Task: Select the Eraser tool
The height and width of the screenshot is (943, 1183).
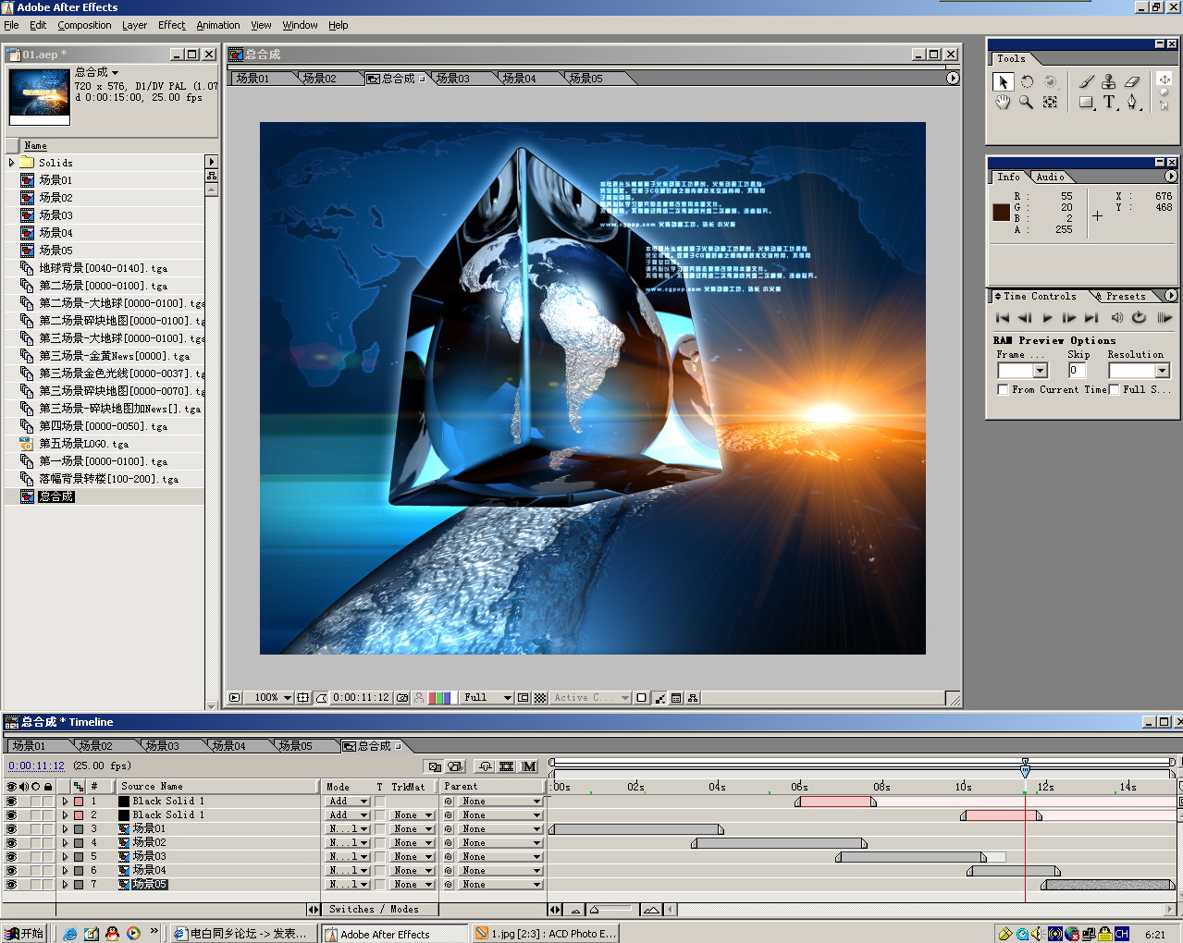Action: 1131,82
